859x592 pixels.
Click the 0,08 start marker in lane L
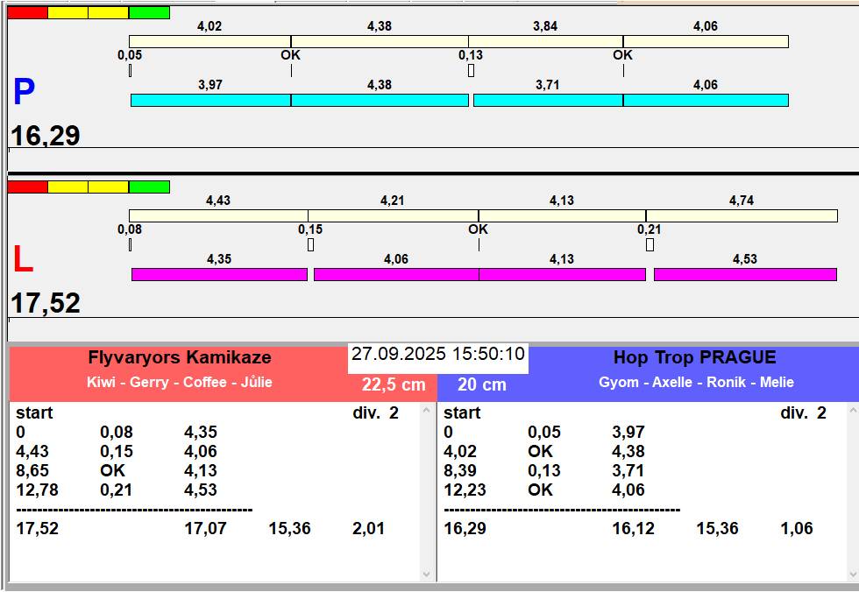130,244
